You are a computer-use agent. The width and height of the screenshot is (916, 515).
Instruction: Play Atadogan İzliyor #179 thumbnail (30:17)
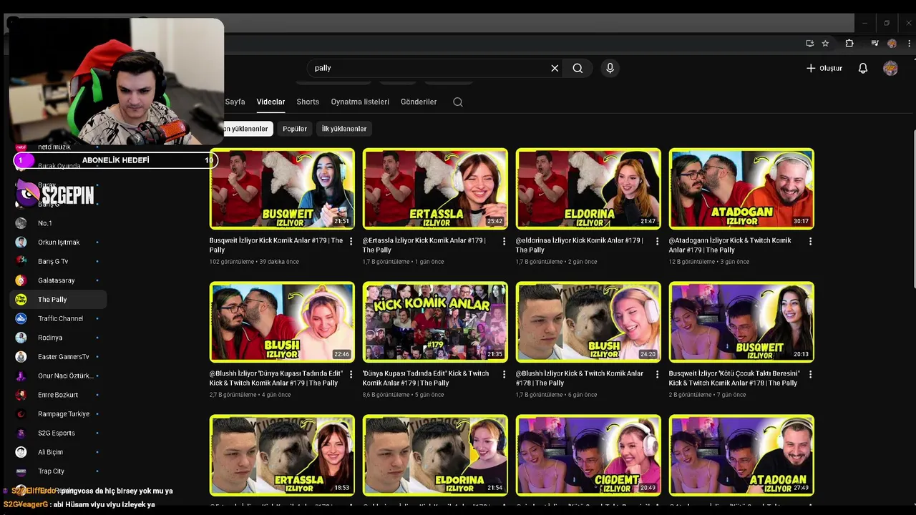pyautogui.click(x=741, y=189)
